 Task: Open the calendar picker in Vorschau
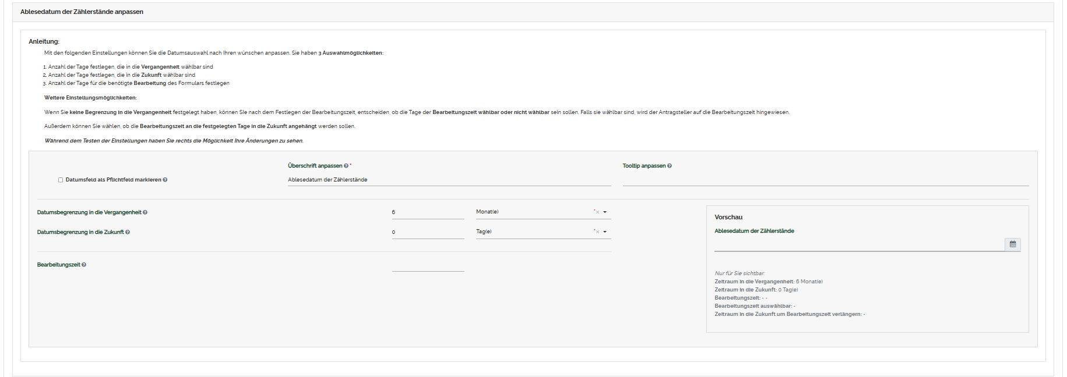click(1013, 244)
